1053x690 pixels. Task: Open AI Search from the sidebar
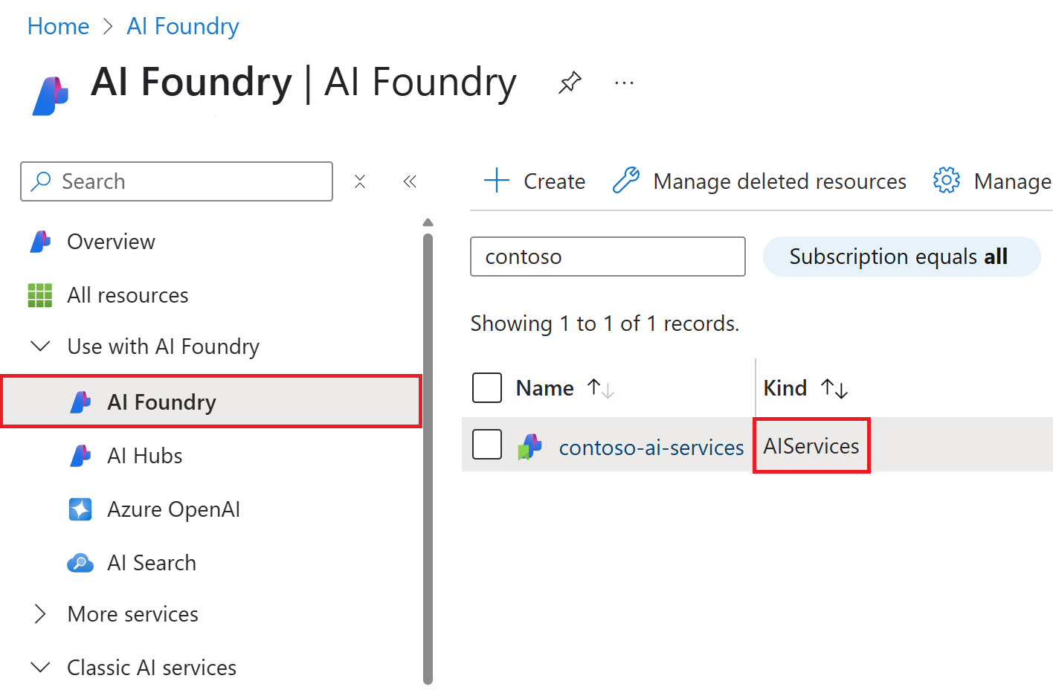tap(152, 562)
